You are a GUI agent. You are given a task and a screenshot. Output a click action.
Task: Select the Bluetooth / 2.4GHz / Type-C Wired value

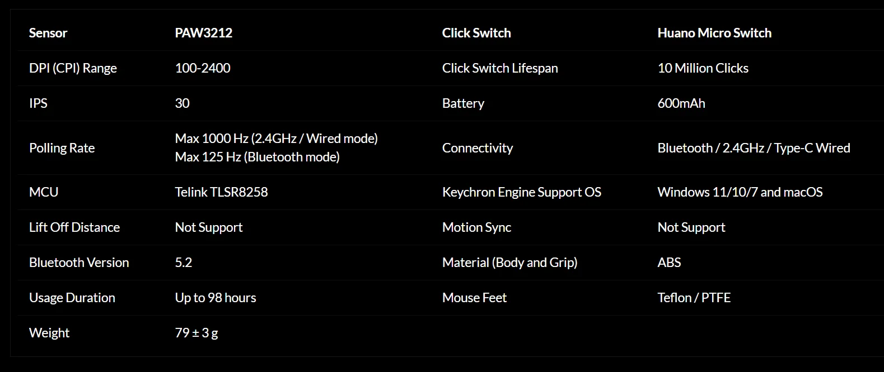tap(754, 148)
